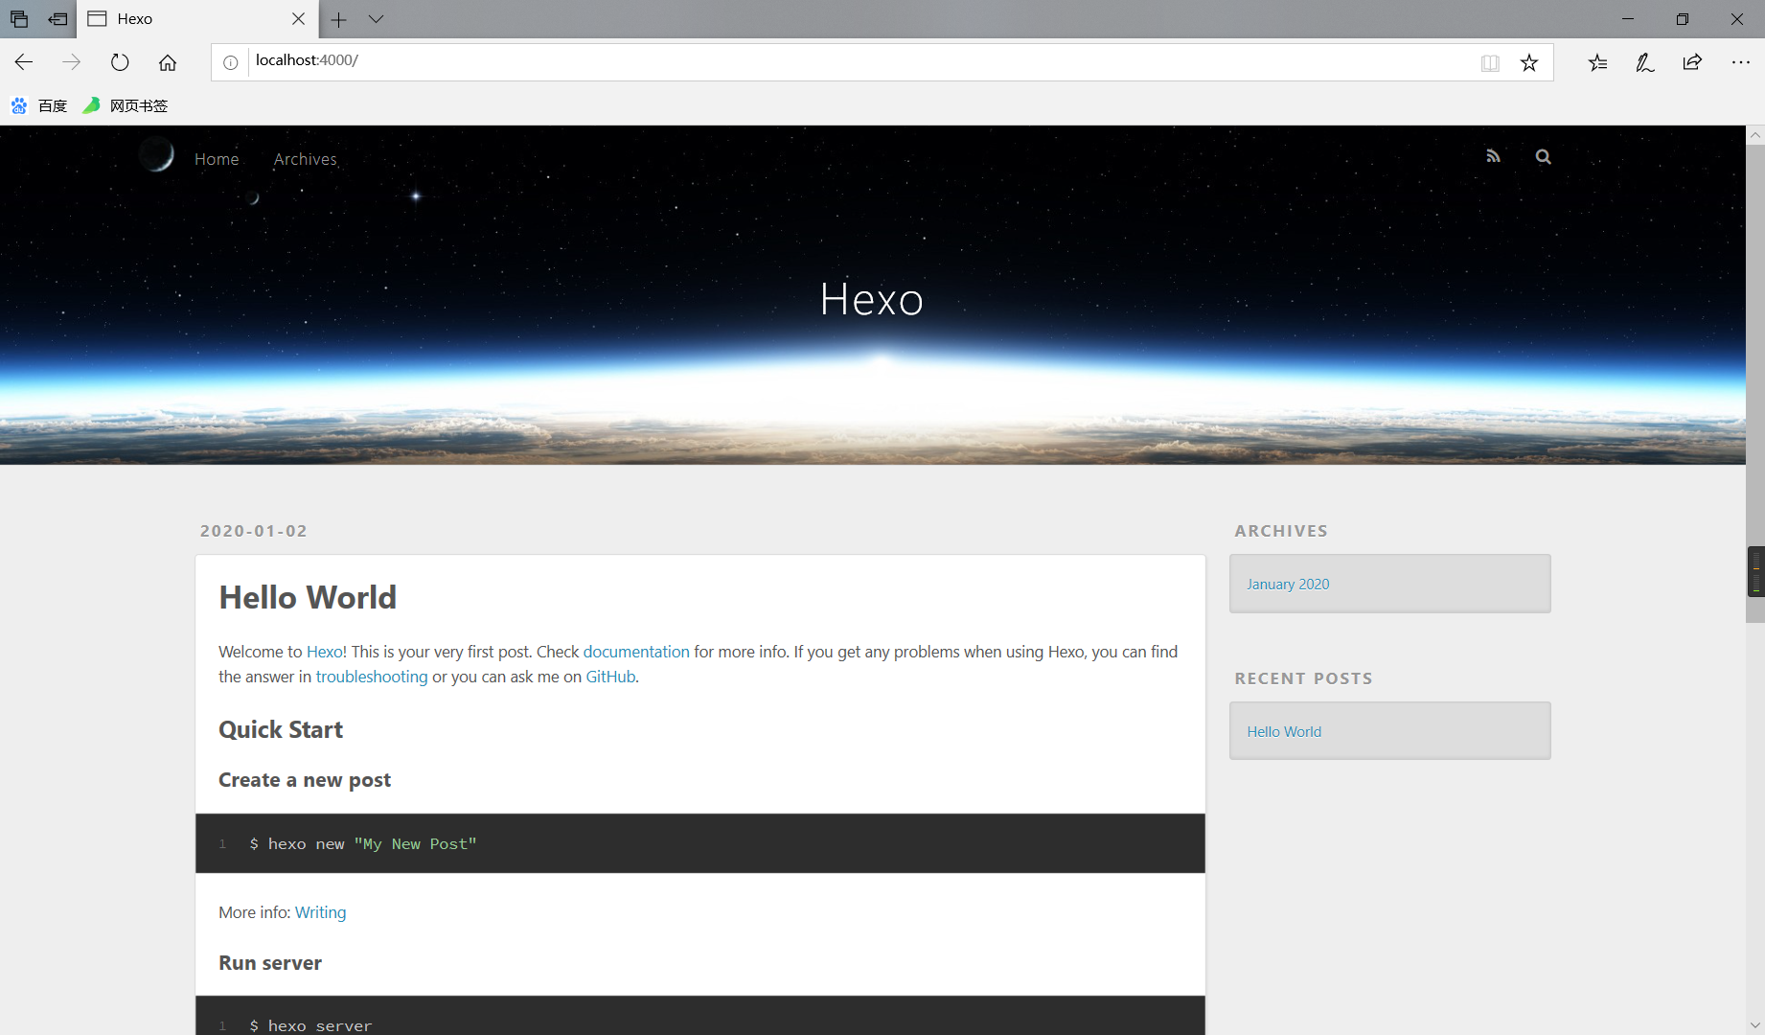Open the January 2020 archive link
The height and width of the screenshot is (1035, 1765).
[1288, 584]
